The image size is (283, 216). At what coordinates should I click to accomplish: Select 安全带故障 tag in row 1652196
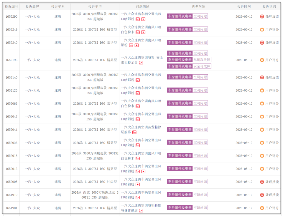[x=202, y=66]
